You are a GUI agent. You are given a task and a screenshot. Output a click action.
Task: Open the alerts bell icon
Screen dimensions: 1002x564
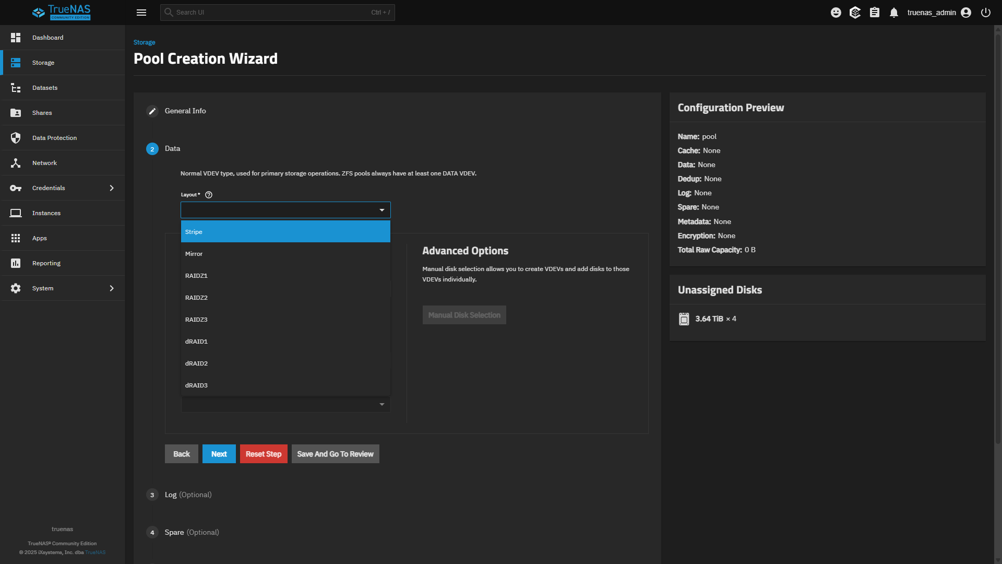[894, 13]
